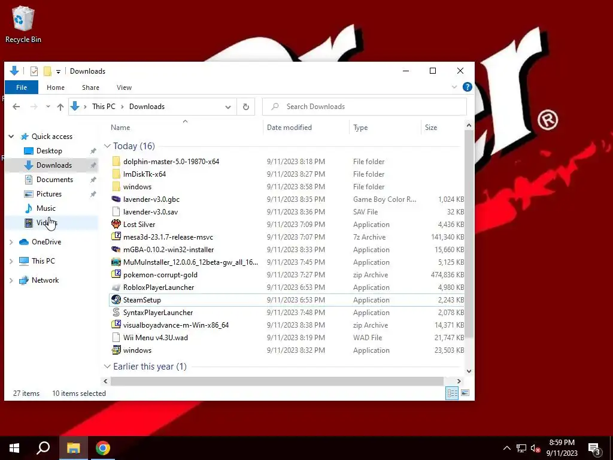Screen dimensions: 613x460
Task: Open Recent locations dropdown arrow
Action: tap(48, 107)
